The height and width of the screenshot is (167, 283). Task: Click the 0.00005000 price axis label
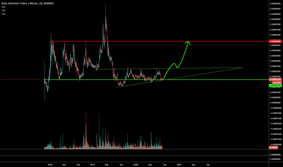tap(275, 50)
